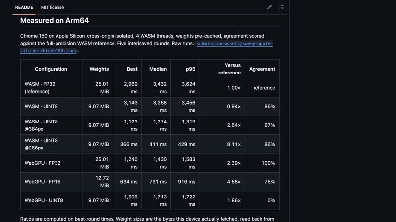Click the '1.86×' versus reference cell
This screenshot has width=396, height=222.
[222, 200]
